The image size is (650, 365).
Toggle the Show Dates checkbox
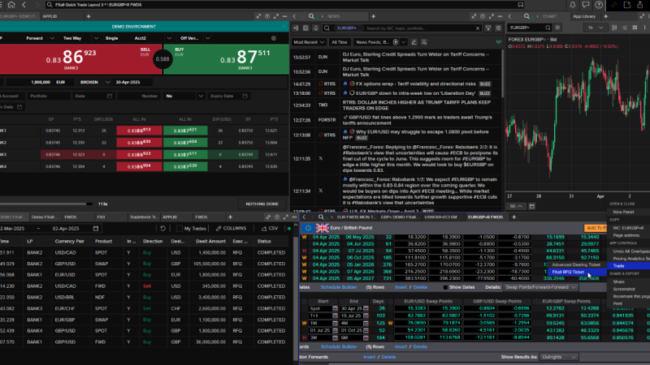pos(445,287)
